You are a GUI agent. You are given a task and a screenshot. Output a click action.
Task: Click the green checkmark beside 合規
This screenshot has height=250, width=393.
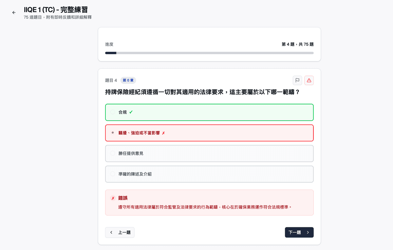131,112
